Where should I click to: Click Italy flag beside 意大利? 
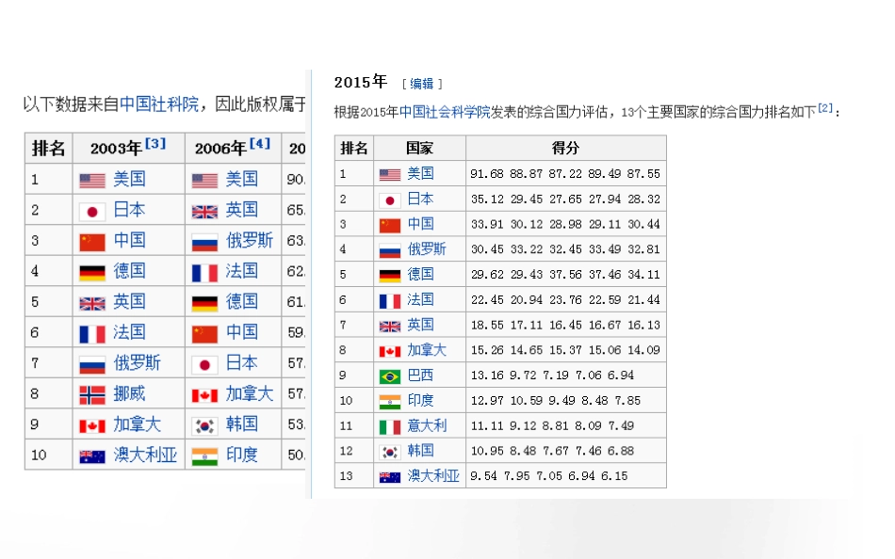point(390,426)
